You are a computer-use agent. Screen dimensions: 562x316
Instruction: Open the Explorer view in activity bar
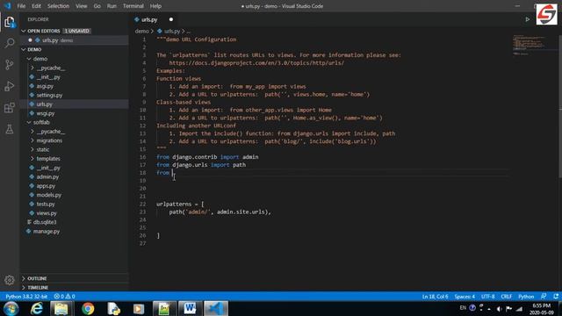pyautogui.click(x=10, y=23)
